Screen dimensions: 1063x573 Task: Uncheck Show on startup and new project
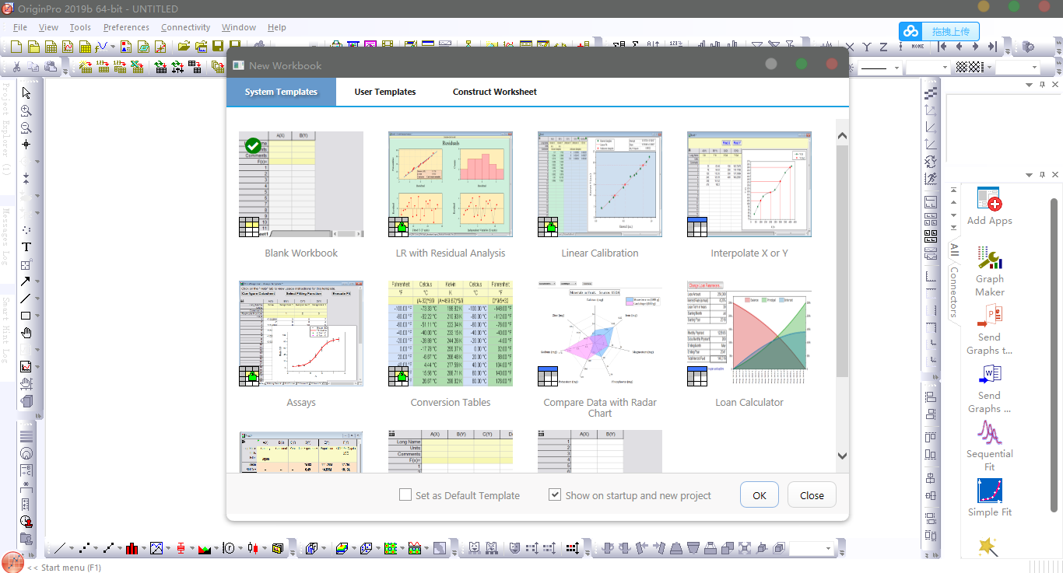click(x=554, y=494)
